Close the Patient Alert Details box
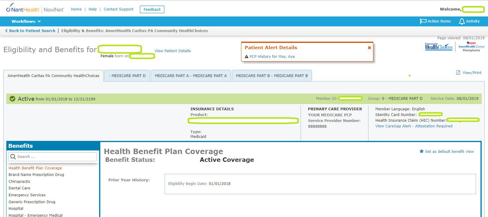Screen dimensions: 488x217 [369, 48]
